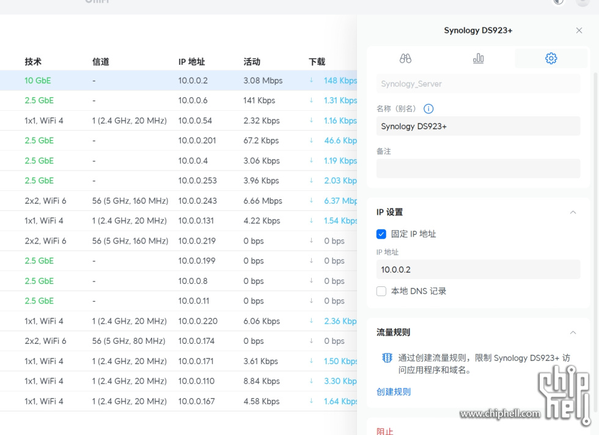Select the row with IP 10.0.0.220
The width and height of the screenshot is (599, 435).
pos(178,321)
